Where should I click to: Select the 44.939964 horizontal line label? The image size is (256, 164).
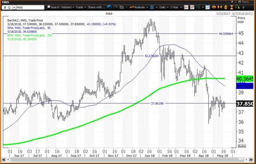[226, 34]
